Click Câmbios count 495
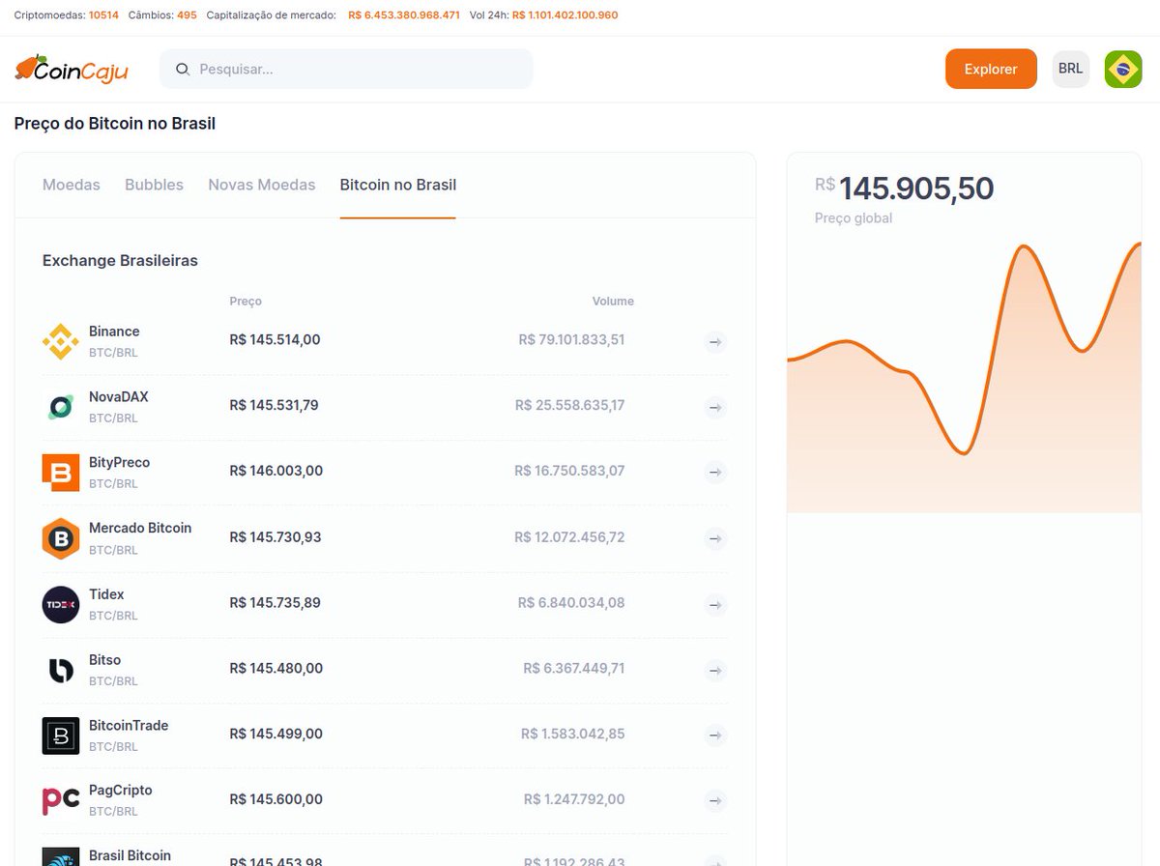 187,15
